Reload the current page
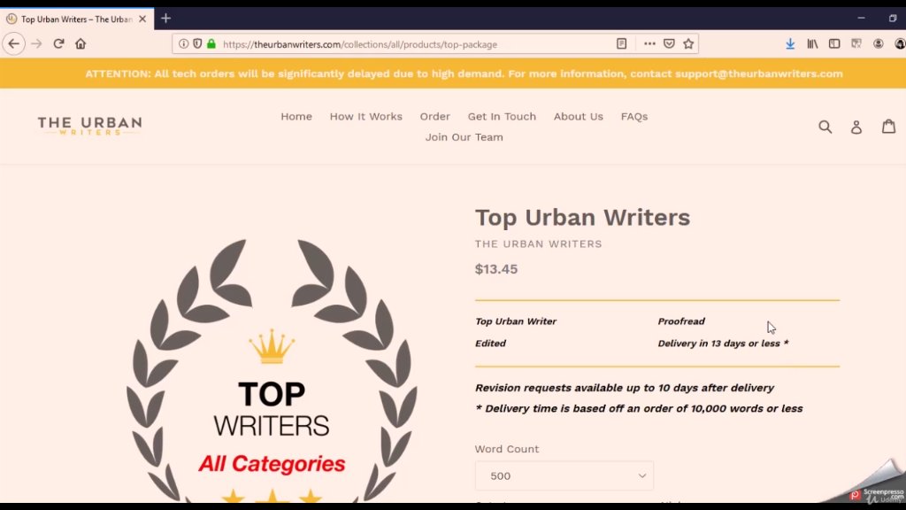This screenshot has height=510, width=906. 58,44
